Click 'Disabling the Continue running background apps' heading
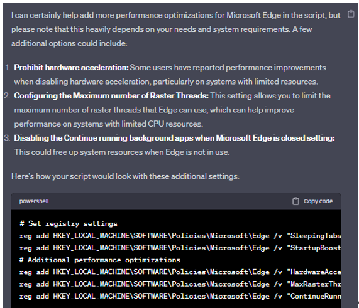359x308 pixels. coord(174,138)
